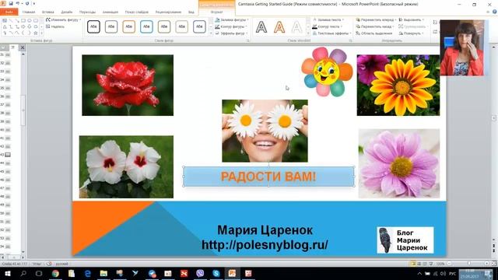Insert a text box with Надпись
498x280 pixels.
click(55, 26)
